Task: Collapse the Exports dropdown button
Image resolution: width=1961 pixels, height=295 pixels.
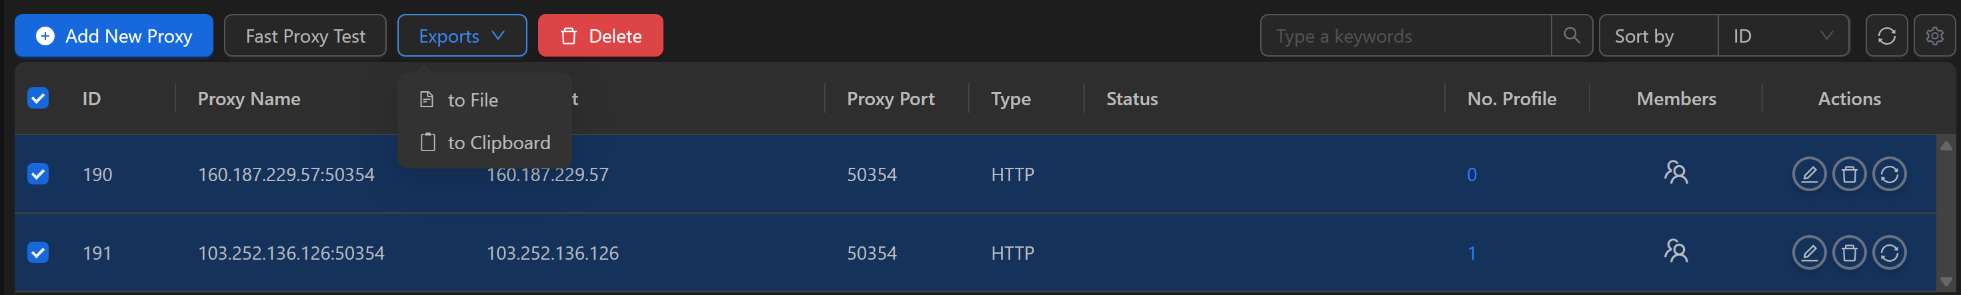Action: point(461,36)
